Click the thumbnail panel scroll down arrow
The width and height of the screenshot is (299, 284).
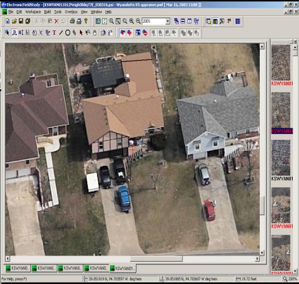(x=295, y=271)
